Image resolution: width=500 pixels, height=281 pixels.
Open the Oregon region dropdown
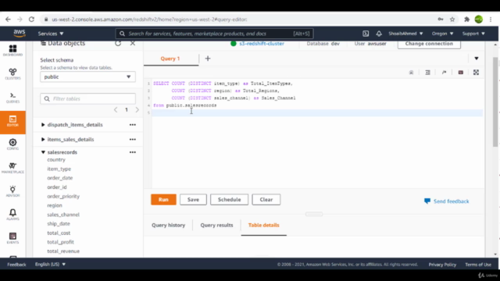(442, 34)
